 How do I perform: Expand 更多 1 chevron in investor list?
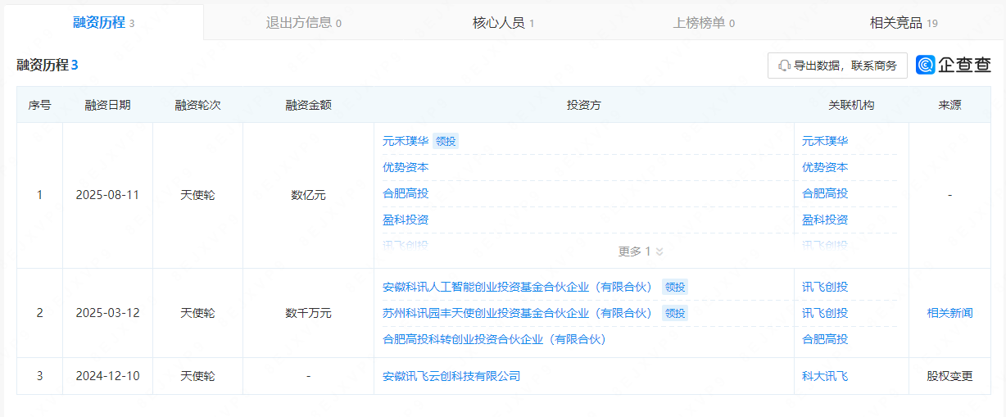659,252
